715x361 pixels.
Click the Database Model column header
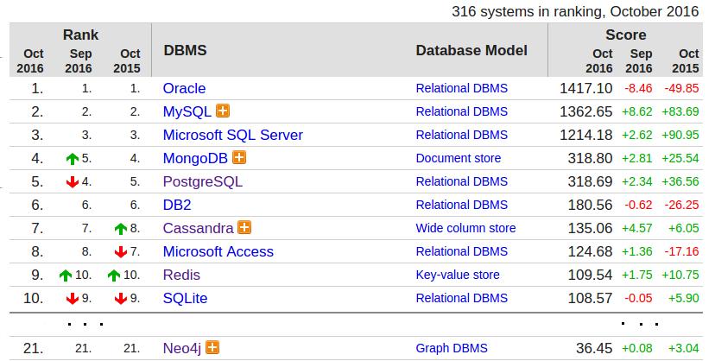coord(471,50)
